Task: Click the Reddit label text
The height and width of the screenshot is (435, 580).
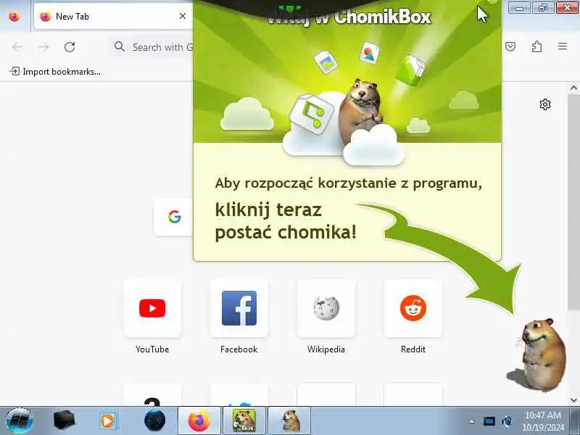Action: pyautogui.click(x=413, y=349)
